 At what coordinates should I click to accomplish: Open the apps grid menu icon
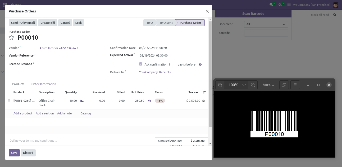[x=5, y=4]
